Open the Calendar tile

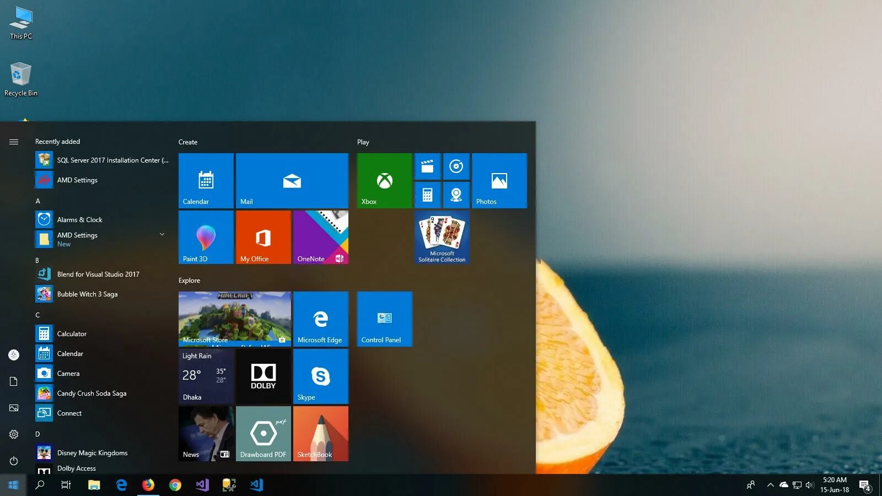pyautogui.click(x=206, y=181)
